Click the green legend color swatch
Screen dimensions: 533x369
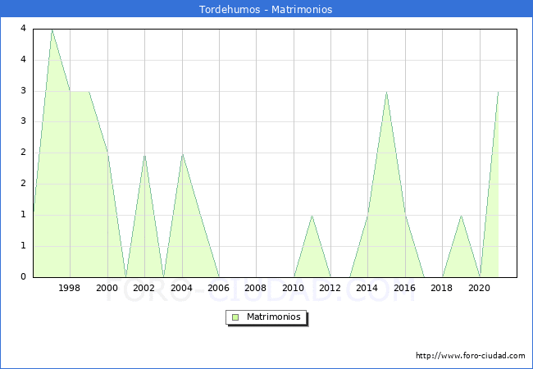(235, 317)
